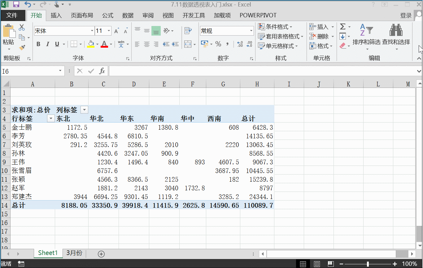Open the 3月份 sheet tab
Viewport: 423px width, 268px height.
pos(74,253)
